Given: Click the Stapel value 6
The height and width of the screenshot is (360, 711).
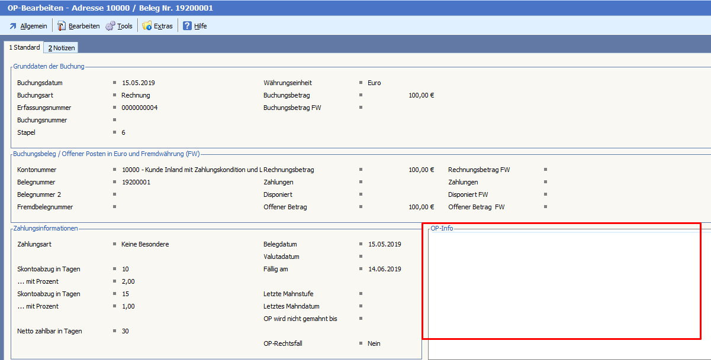Looking at the screenshot, I should pyautogui.click(x=123, y=132).
